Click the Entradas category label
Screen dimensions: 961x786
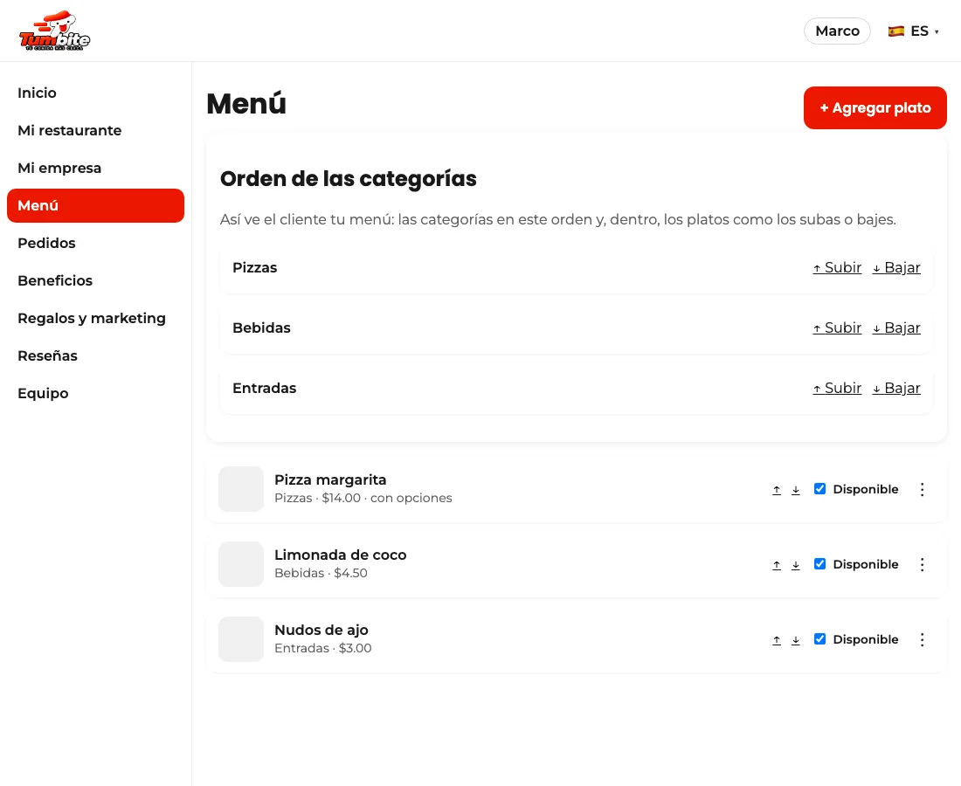[264, 389]
